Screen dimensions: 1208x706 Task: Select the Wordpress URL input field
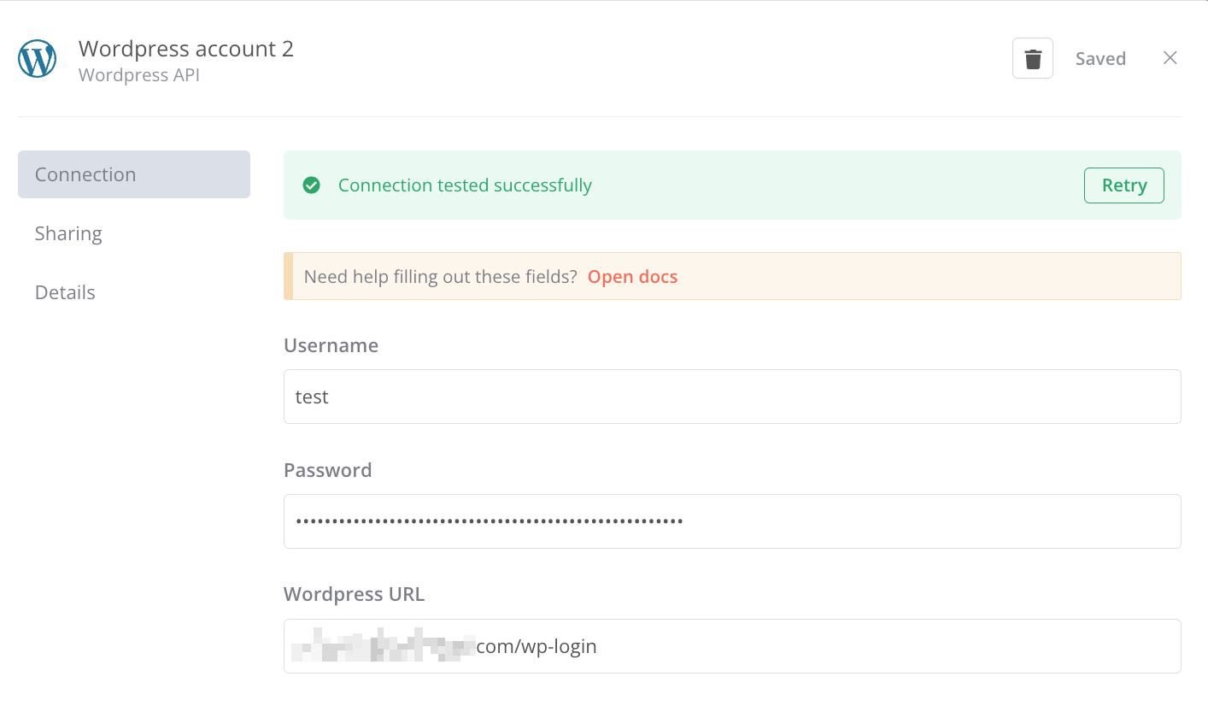click(732, 646)
